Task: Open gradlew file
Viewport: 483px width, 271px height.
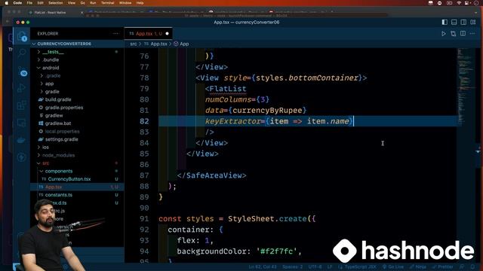Action: click(x=54, y=115)
